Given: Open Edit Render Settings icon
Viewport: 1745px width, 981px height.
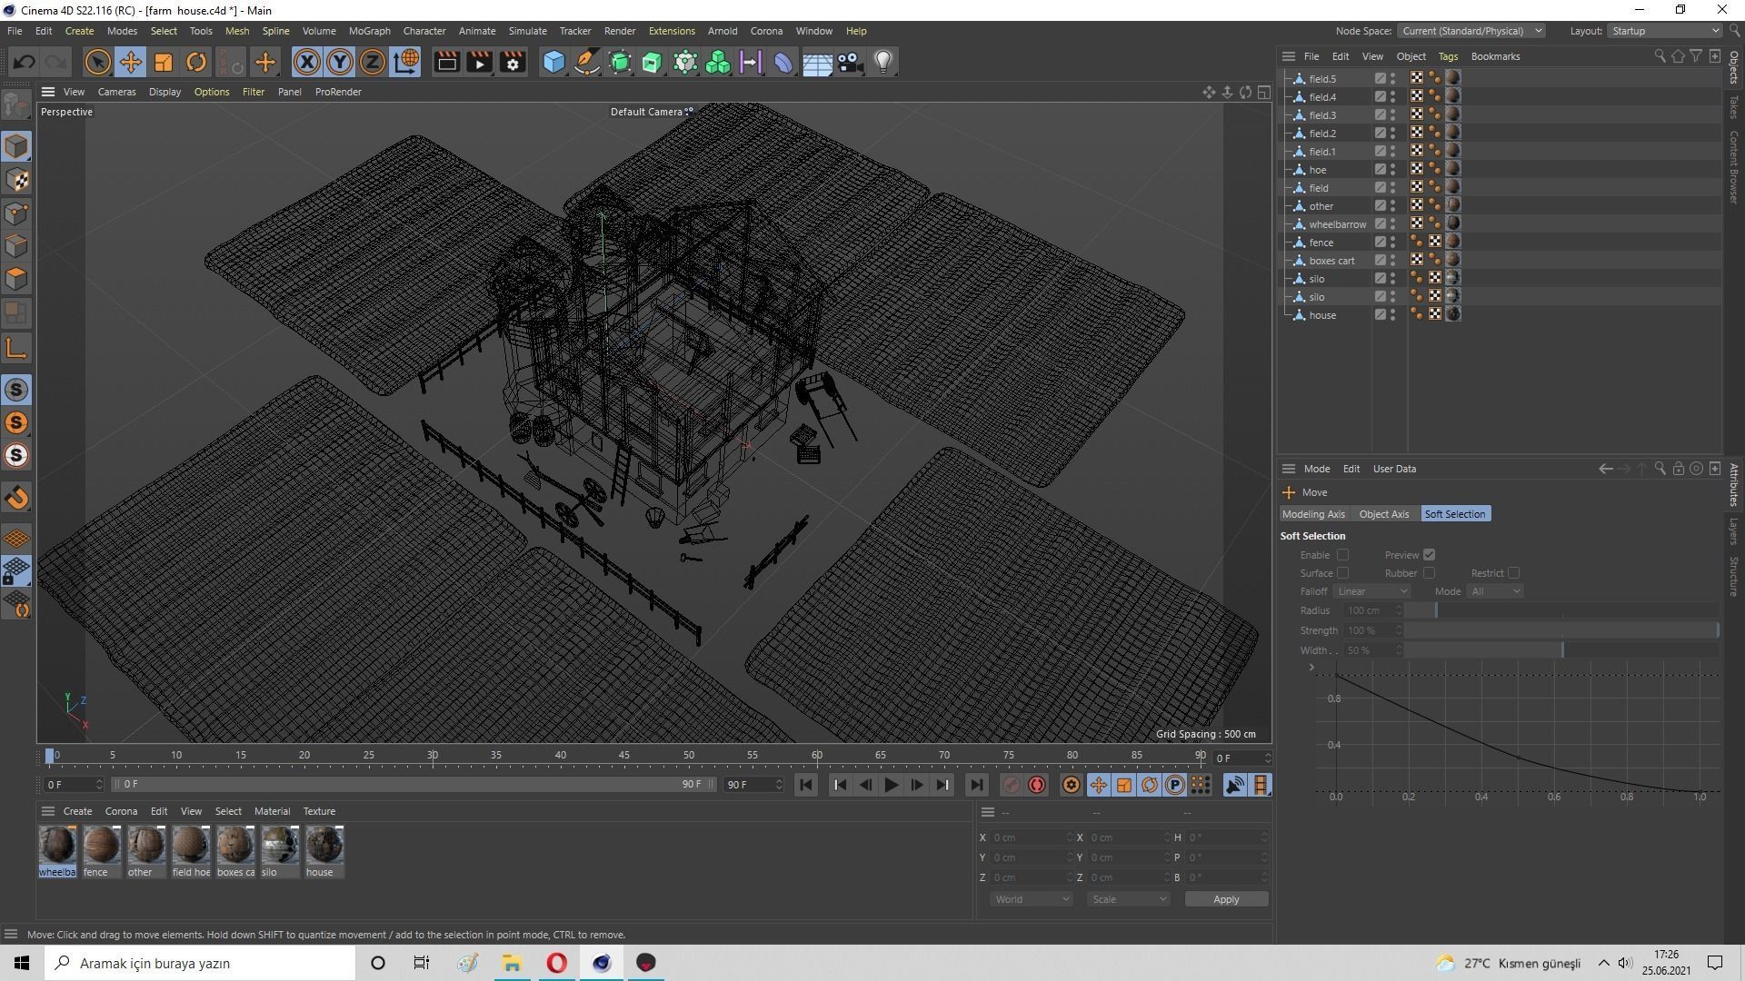Looking at the screenshot, I should click(513, 62).
